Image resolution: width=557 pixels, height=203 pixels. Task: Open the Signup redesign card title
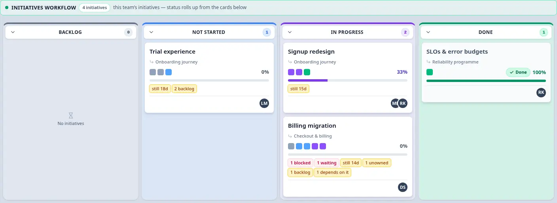pyautogui.click(x=311, y=52)
